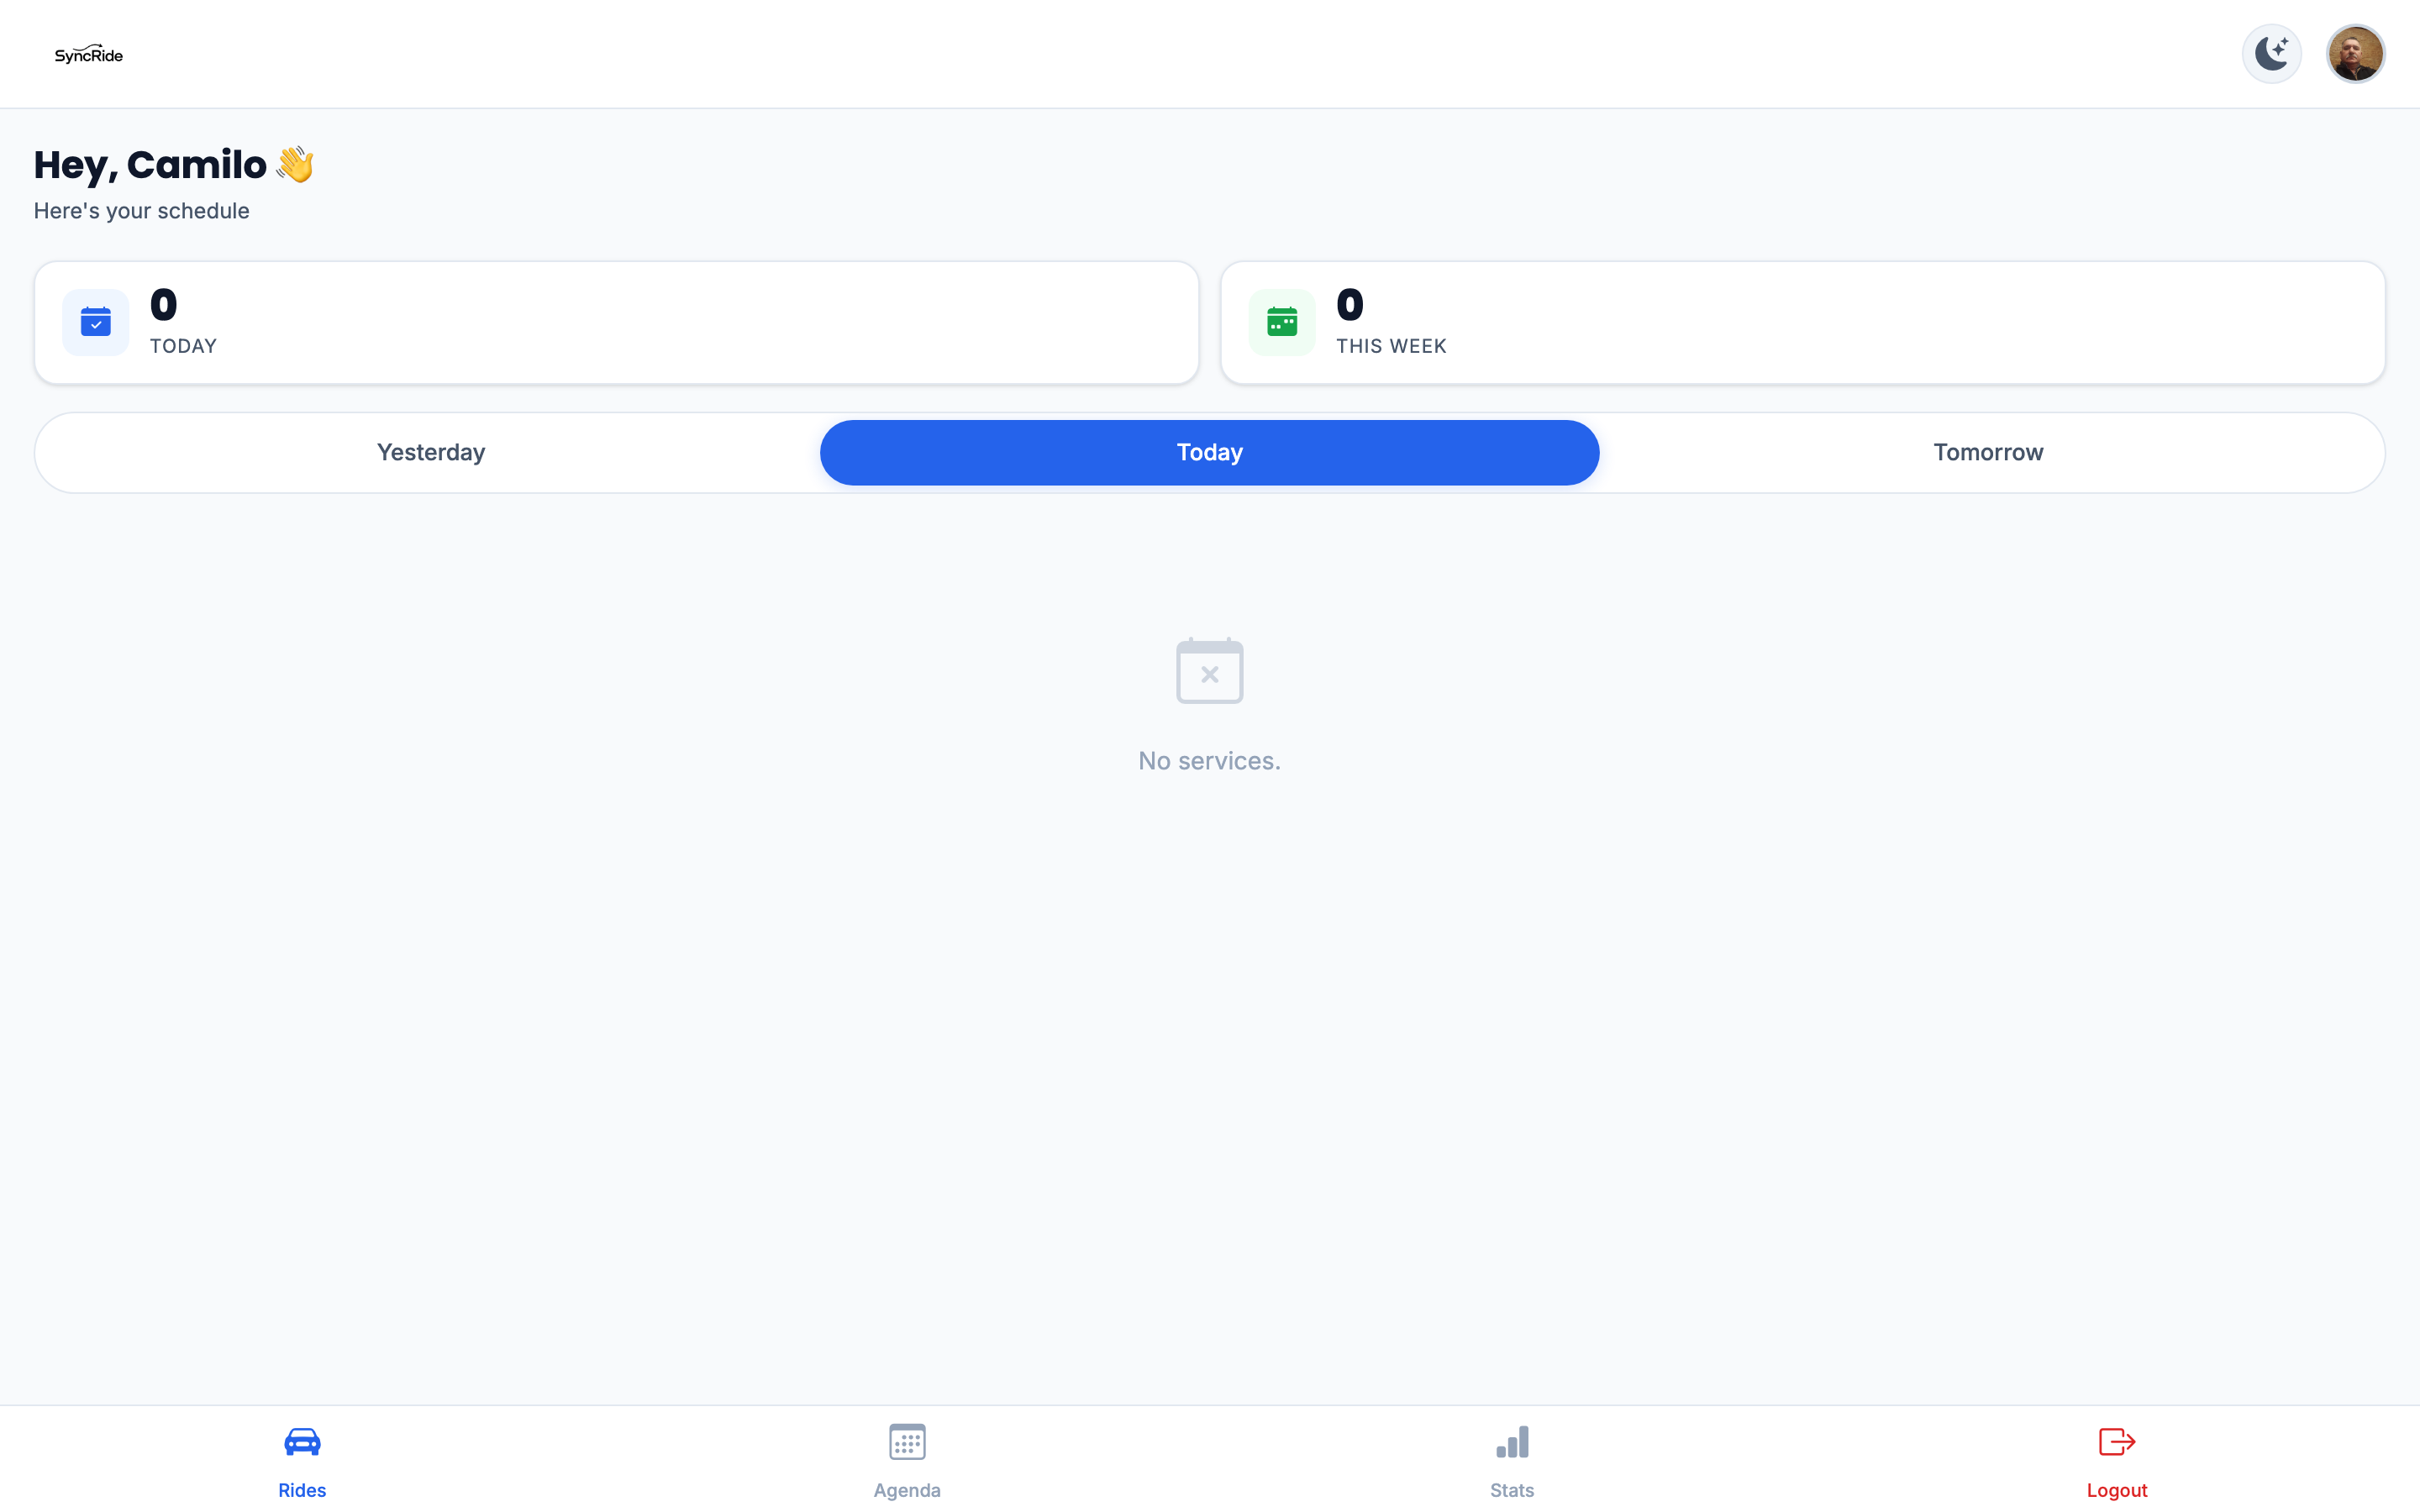Screen dimensions: 2420x1512
Task: Open the user profile avatar
Action: tap(2355, 53)
